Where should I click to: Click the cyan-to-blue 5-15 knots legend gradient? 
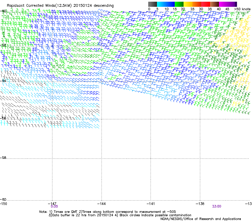[x=166, y=4]
